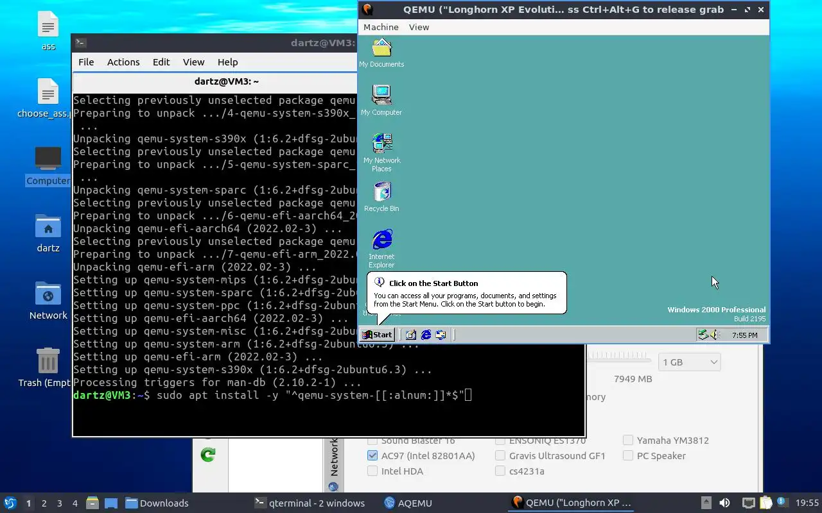Viewport: 822px width, 513px height.
Task: Enable ENSONIQ ES1370 checkbox in AQEMU
Action: click(500, 441)
